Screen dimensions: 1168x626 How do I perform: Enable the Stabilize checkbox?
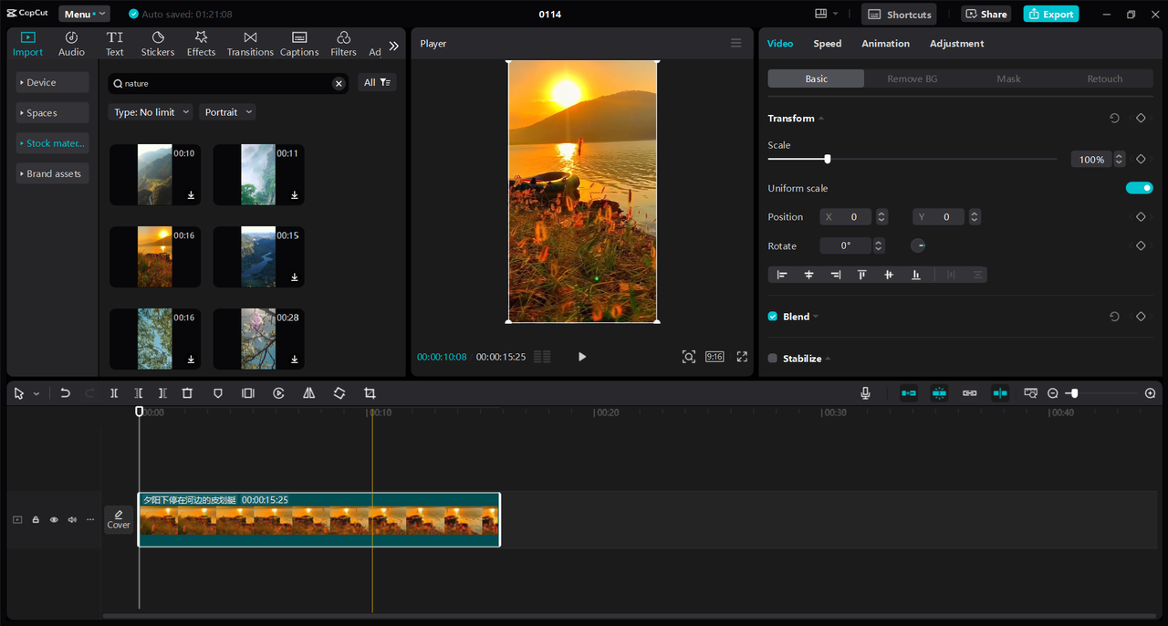click(x=773, y=359)
